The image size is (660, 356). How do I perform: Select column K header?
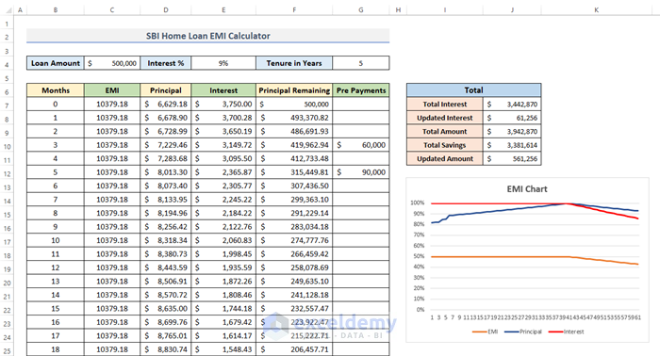coord(597,9)
